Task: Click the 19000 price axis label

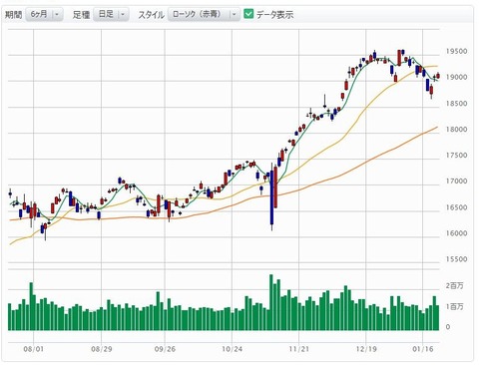Action: click(456, 77)
